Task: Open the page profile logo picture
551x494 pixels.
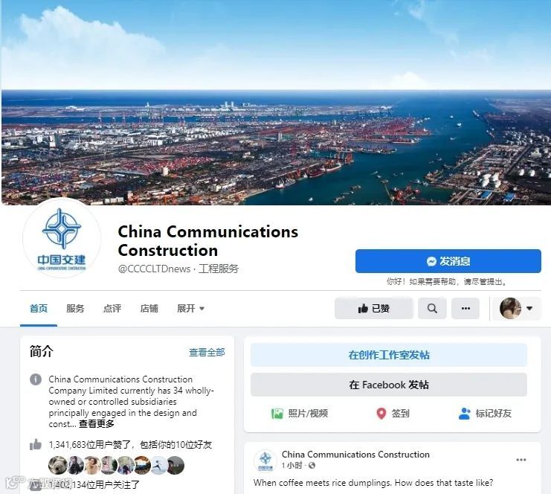Action: 62,238
